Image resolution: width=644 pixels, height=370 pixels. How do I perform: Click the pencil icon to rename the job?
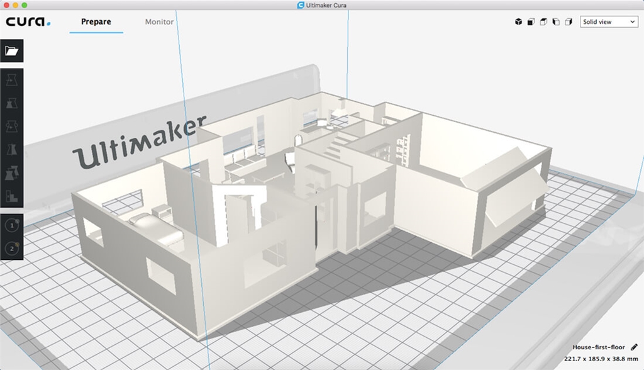(633, 347)
